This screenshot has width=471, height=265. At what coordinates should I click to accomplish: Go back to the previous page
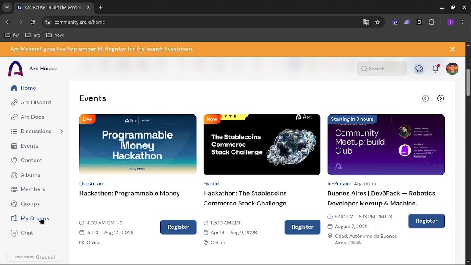(x=8, y=22)
